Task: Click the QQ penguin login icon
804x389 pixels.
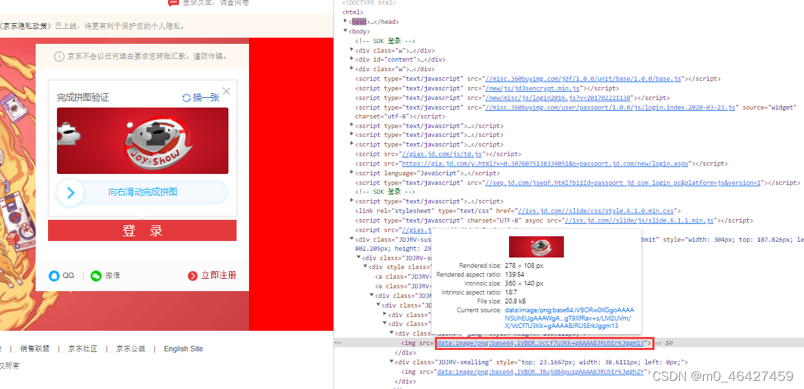Action: tap(54, 276)
